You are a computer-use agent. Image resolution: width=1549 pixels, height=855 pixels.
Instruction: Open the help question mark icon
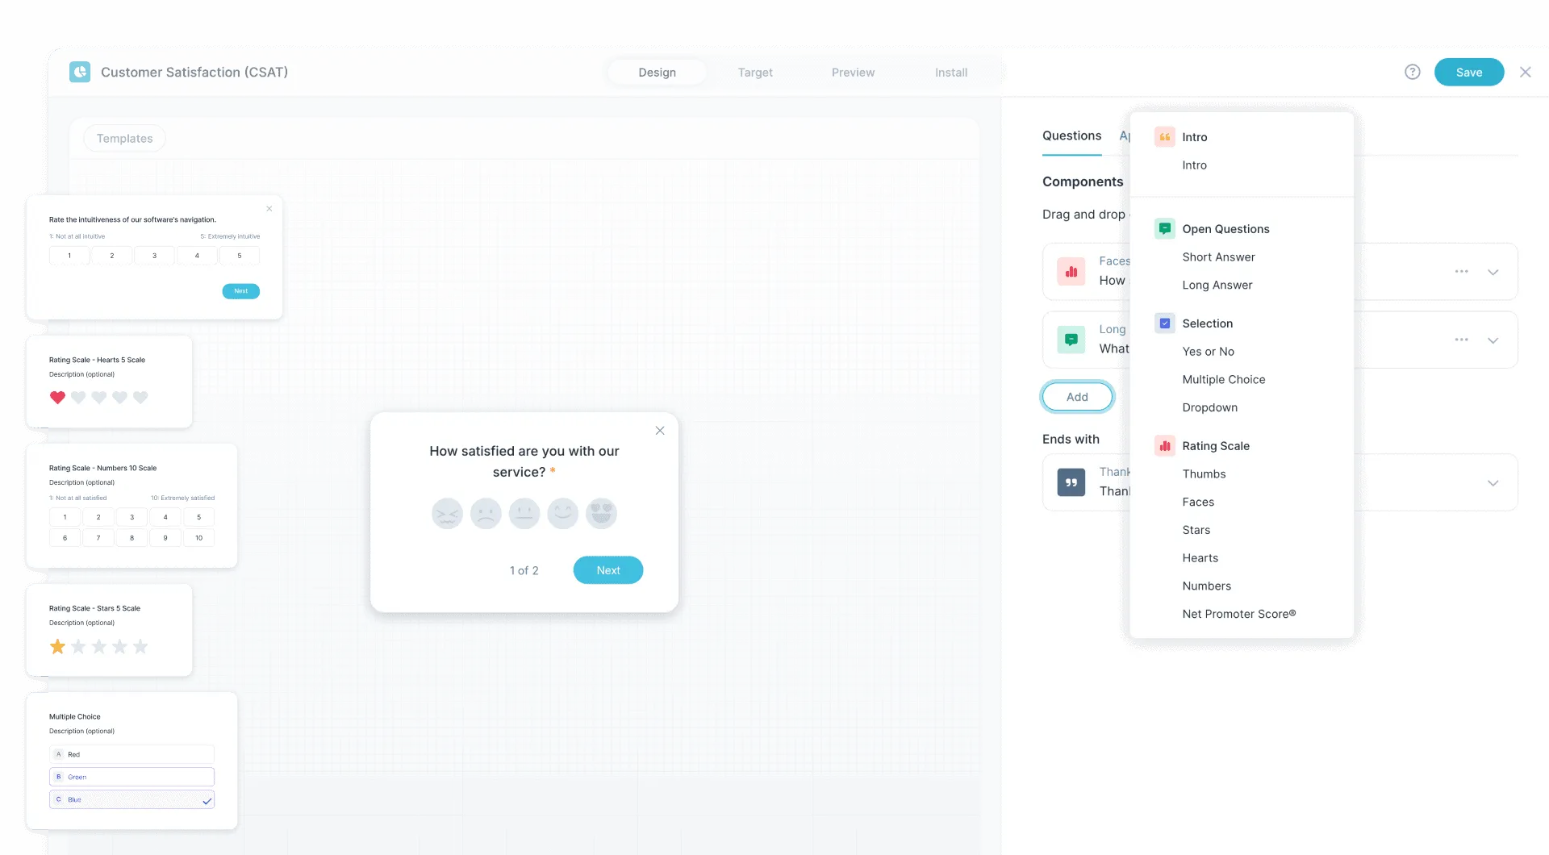click(x=1413, y=72)
